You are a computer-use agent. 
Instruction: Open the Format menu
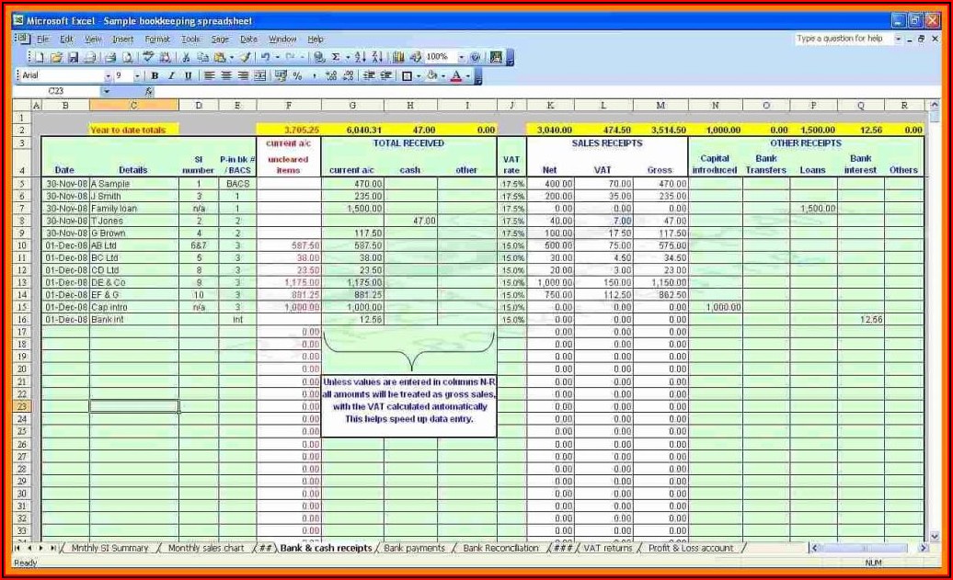[157, 40]
